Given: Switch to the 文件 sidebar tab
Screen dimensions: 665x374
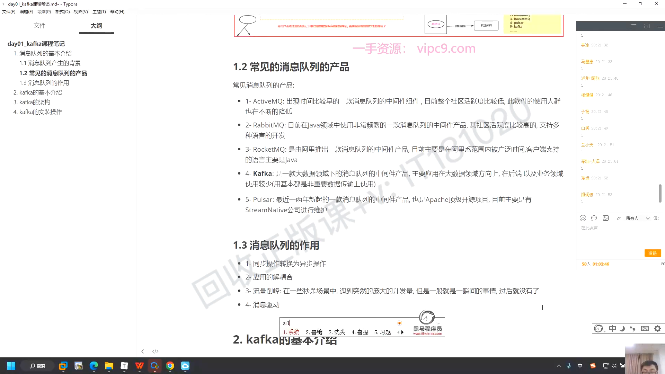Looking at the screenshot, I should click(x=39, y=26).
